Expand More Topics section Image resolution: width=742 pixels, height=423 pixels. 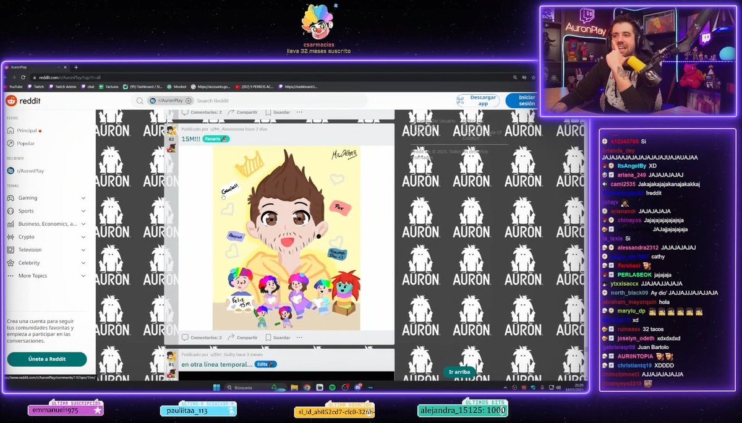tap(83, 276)
